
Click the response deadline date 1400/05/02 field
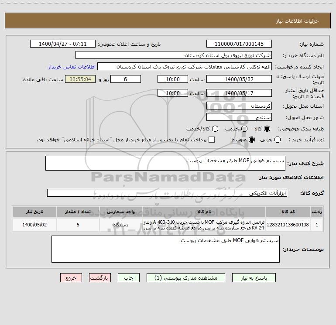(239, 79)
